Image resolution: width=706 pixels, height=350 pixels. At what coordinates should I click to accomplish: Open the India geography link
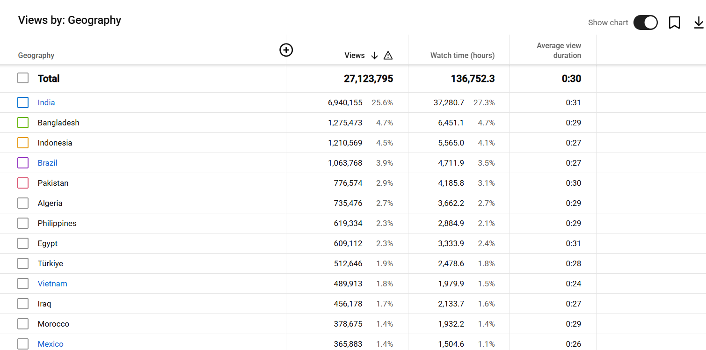pos(46,102)
